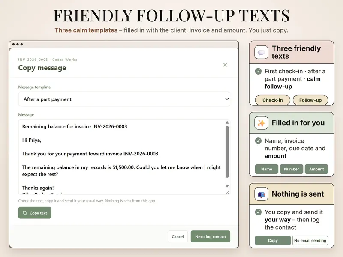Click the copy icon in Copy text
The width and height of the screenshot is (343, 257).
[25, 213]
